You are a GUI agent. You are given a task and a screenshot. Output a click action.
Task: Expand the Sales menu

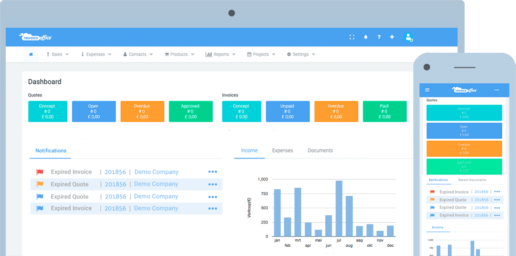57,54
